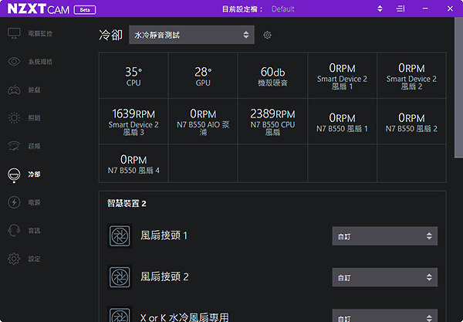Select the N7 B550 風扇 4 tile

[x=133, y=164]
